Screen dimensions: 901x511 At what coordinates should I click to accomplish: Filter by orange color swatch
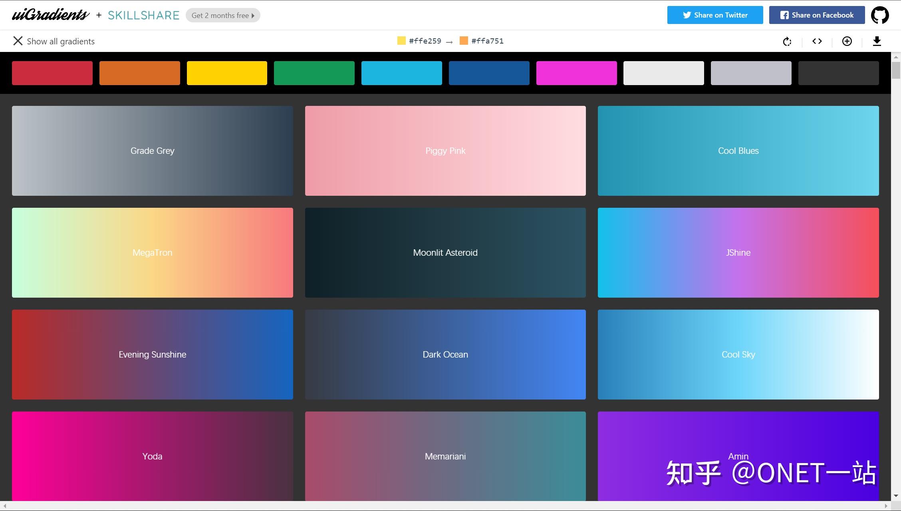pyautogui.click(x=140, y=73)
